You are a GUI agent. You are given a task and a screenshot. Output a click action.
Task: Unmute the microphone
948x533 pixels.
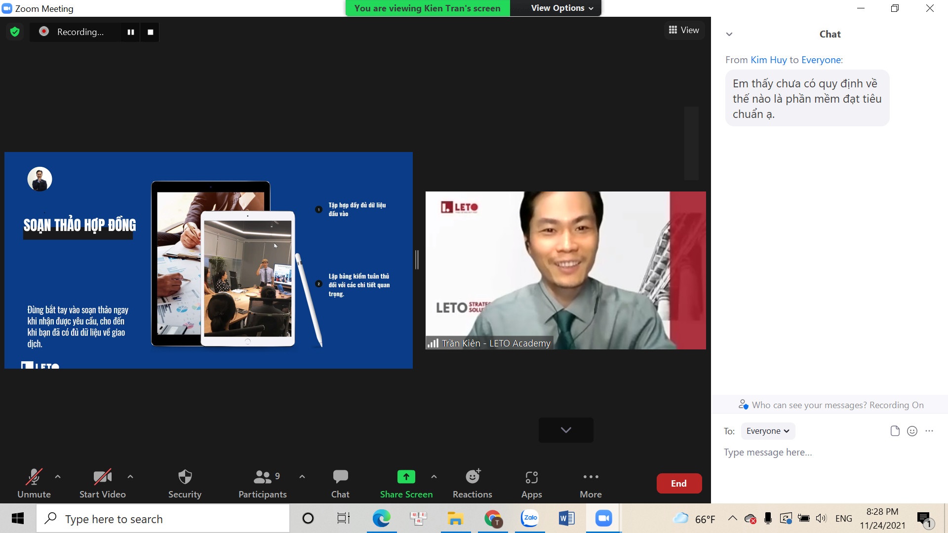[34, 484]
